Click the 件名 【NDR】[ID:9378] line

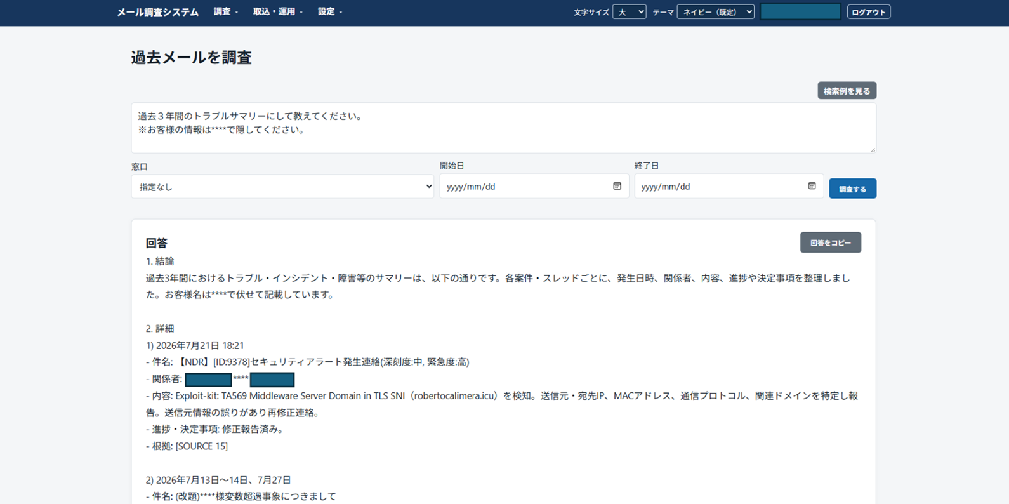(308, 362)
